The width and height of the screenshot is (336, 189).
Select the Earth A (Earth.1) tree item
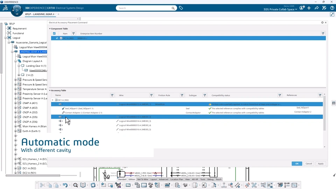31,131
